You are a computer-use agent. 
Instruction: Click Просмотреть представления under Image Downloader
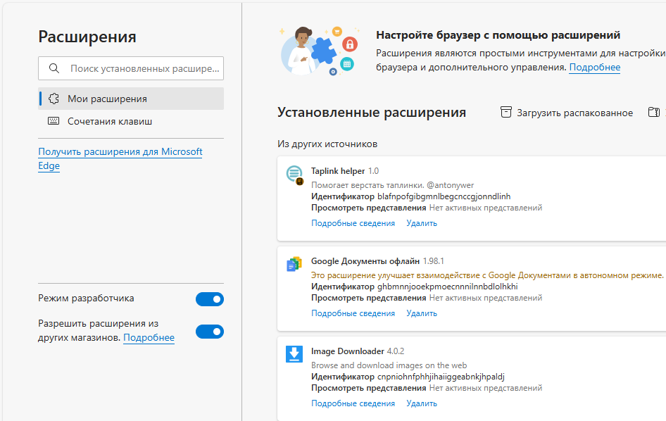(x=368, y=388)
